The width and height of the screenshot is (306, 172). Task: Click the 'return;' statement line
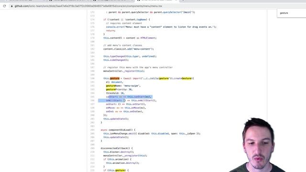pos(110,31)
